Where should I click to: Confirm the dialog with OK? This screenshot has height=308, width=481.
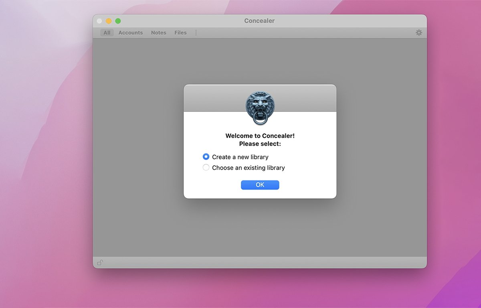click(260, 185)
